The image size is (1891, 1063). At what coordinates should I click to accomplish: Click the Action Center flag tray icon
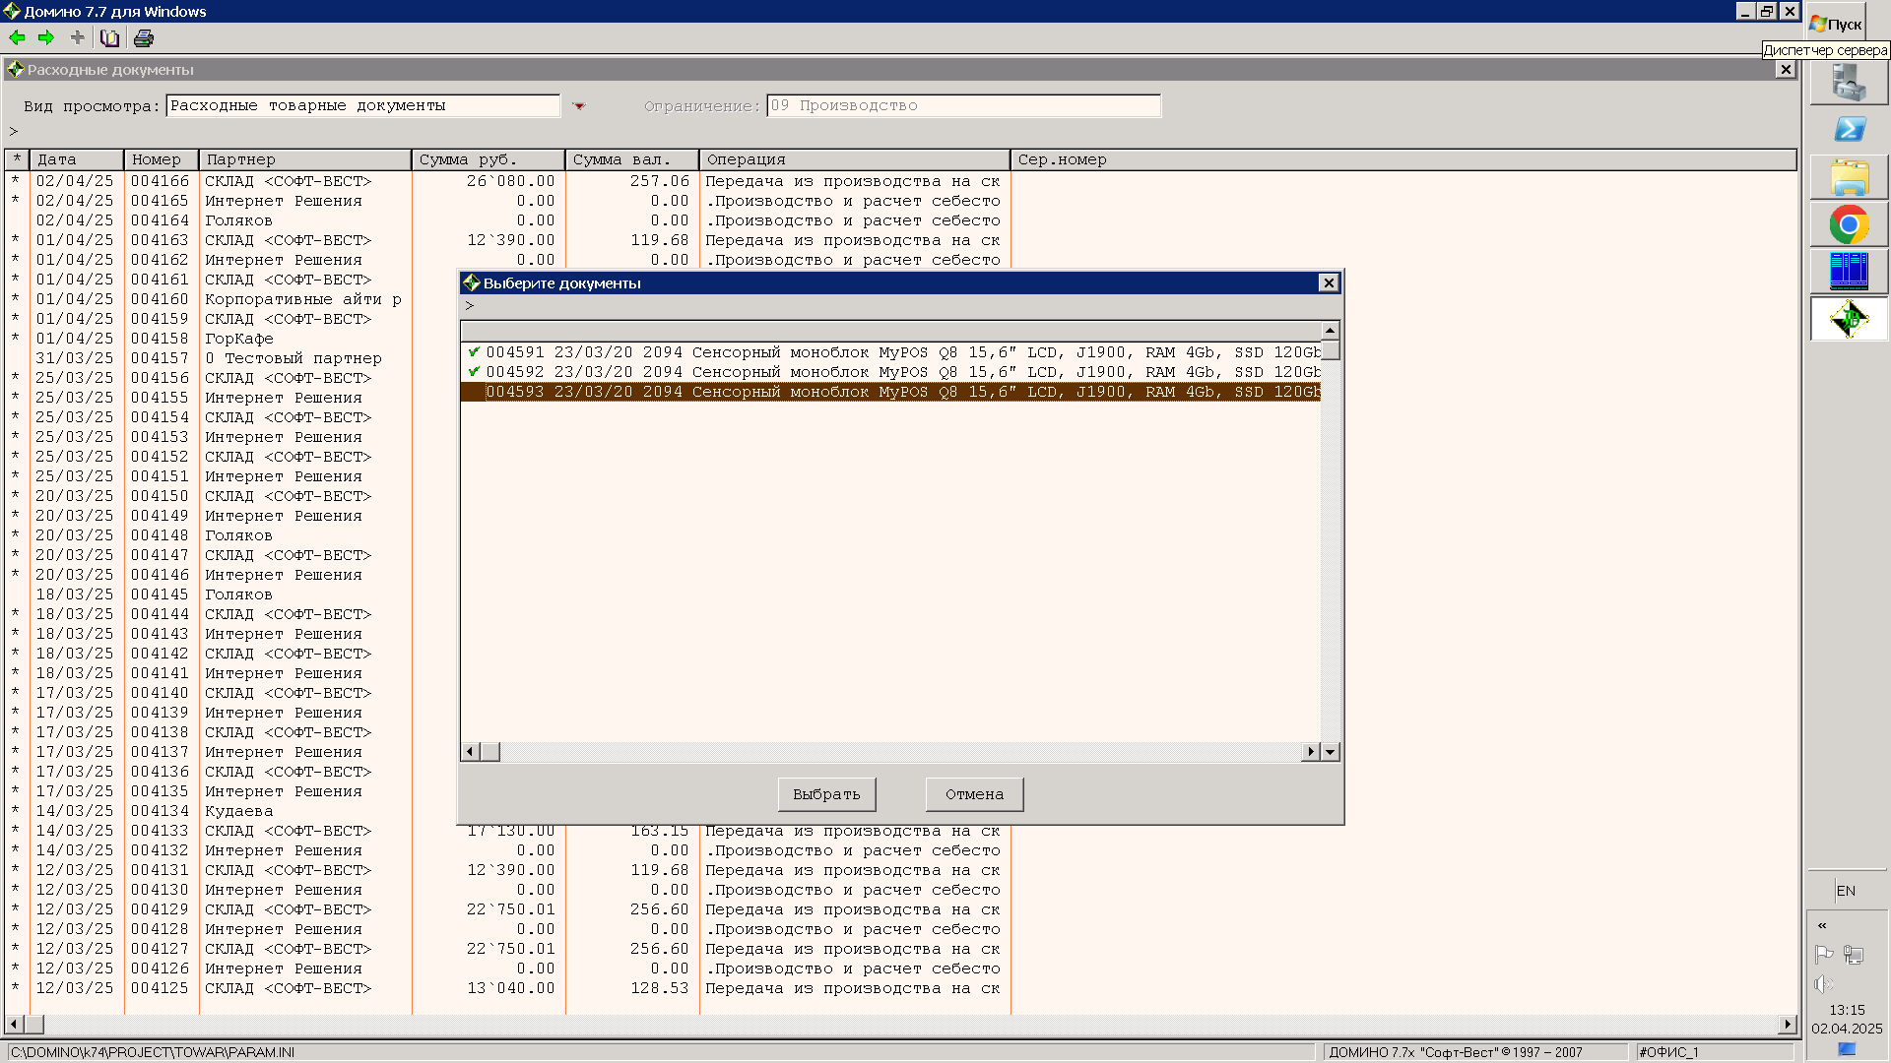click(1823, 954)
